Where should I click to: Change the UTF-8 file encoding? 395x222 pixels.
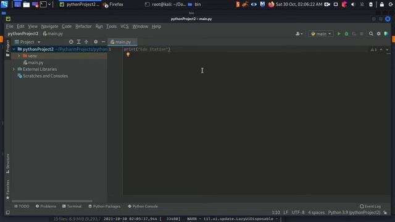click(x=298, y=213)
